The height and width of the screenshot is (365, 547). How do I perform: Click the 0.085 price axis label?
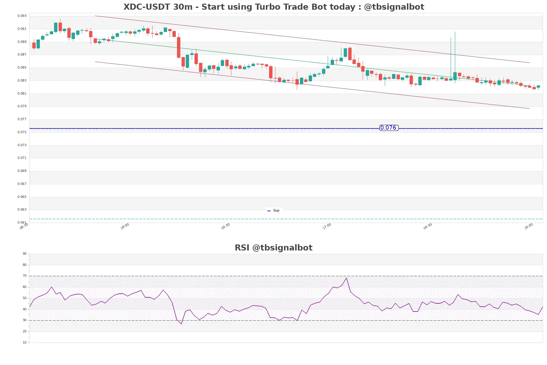(22, 68)
